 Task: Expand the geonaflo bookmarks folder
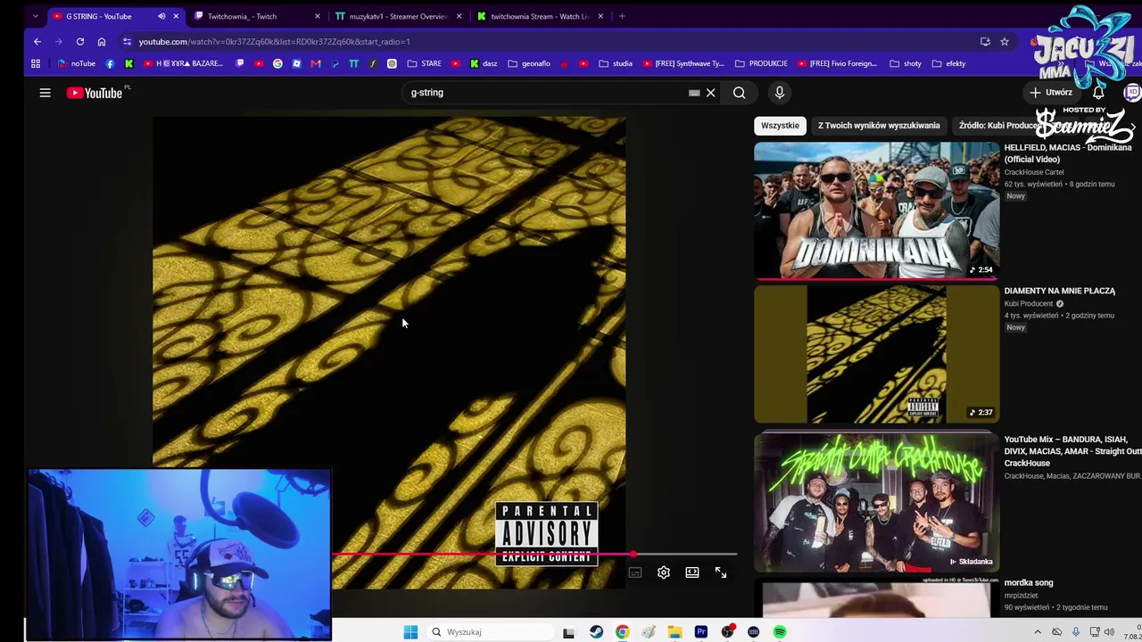[x=529, y=63]
